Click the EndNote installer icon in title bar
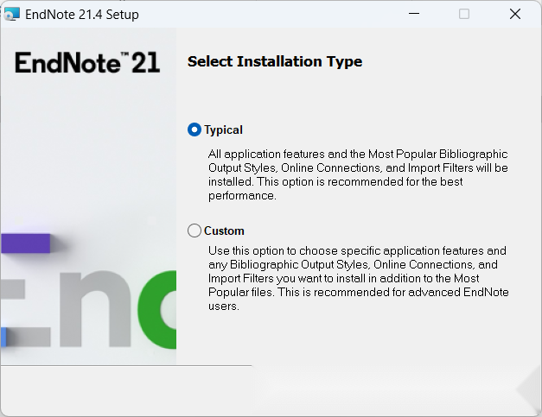Viewport: 542px width, 417px height. click(12, 15)
